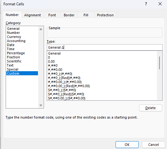Click the Delete button
Viewport: 167px width, 149px height.
tap(151, 108)
